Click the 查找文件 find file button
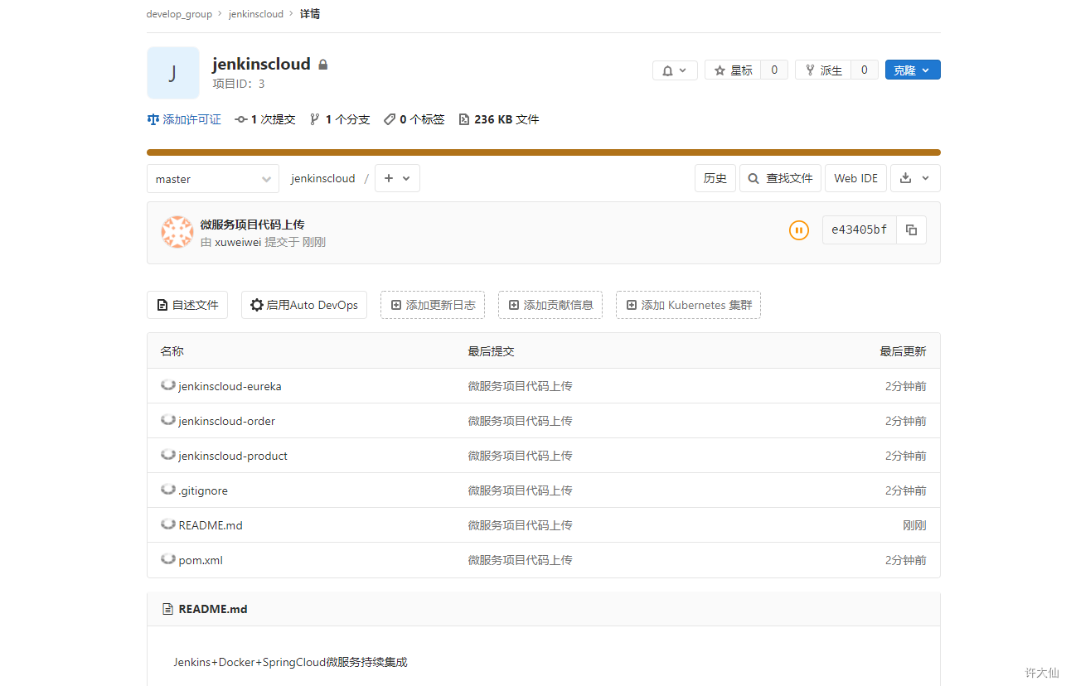The width and height of the screenshot is (1066, 686). pyautogui.click(x=780, y=178)
